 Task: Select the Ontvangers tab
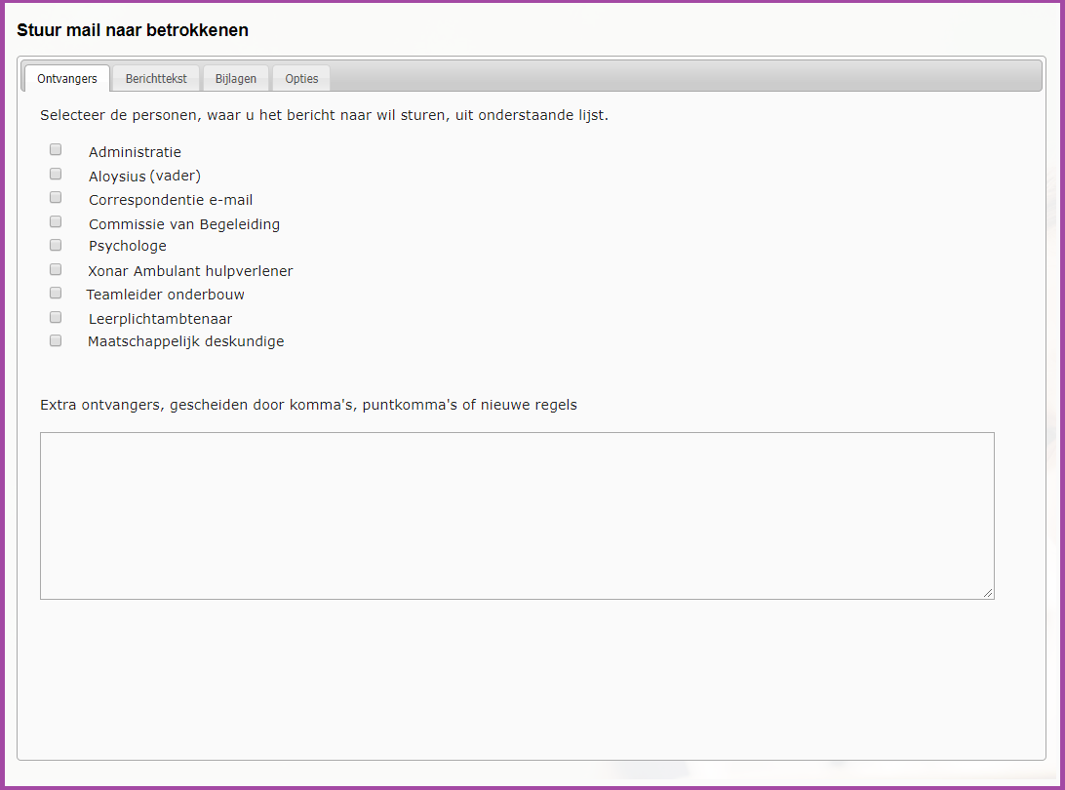point(67,79)
